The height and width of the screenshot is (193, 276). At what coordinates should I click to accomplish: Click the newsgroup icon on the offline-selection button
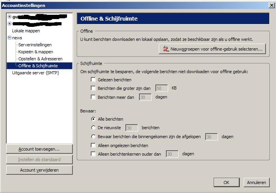(x=166, y=49)
